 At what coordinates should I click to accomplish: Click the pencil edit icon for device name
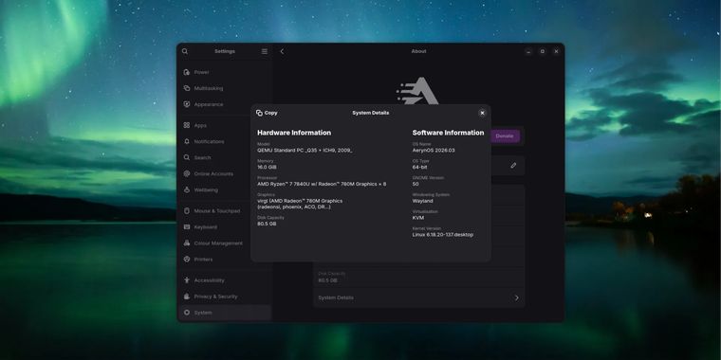(x=513, y=165)
